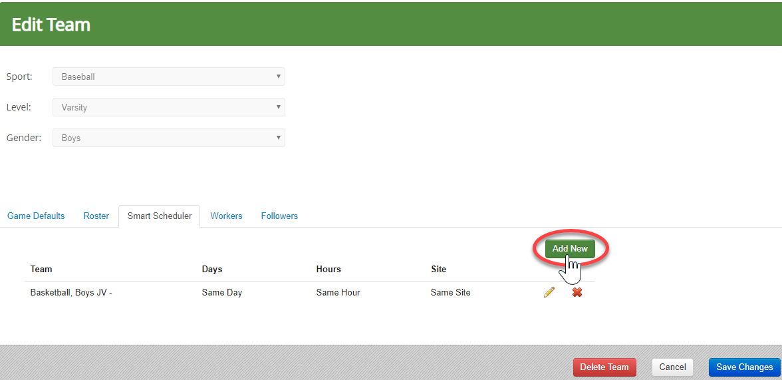The height and width of the screenshot is (380, 782).
Task: Click the Site column header
Action: coord(438,269)
